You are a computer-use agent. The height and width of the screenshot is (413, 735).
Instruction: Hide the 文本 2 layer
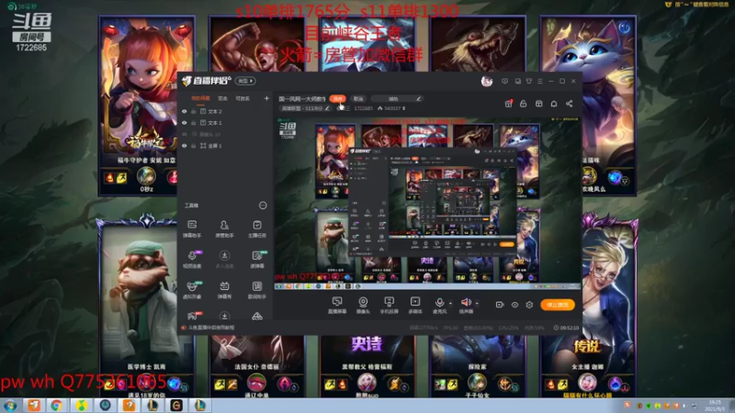[x=185, y=111]
